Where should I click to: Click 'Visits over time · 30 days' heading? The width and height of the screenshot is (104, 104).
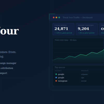coord(66,40)
